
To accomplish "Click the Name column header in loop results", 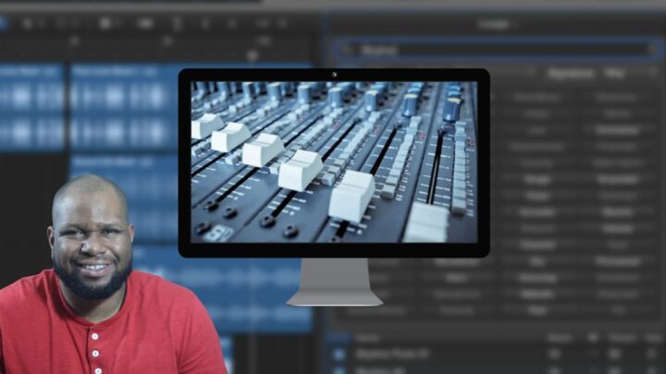I will pyautogui.click(x=368, y=338).
